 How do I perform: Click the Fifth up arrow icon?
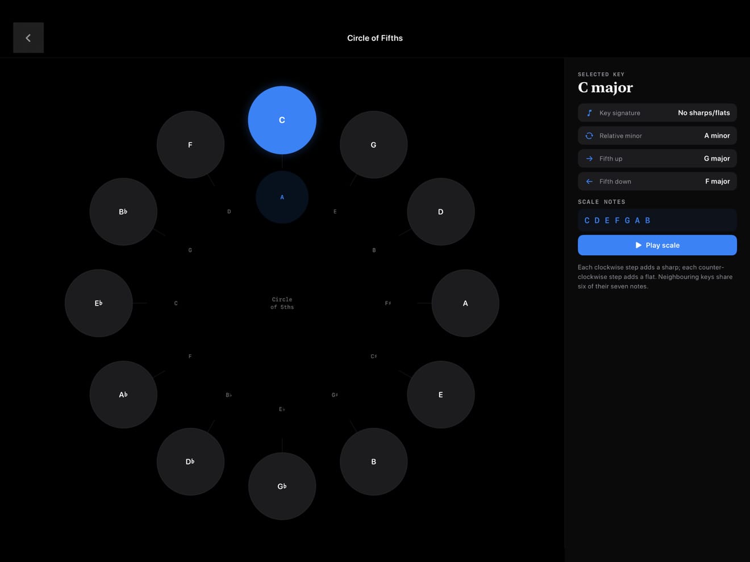(x=589, y=158)
